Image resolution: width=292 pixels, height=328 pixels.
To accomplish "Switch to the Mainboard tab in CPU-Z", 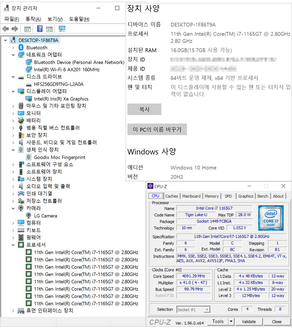I will [191, 196].
